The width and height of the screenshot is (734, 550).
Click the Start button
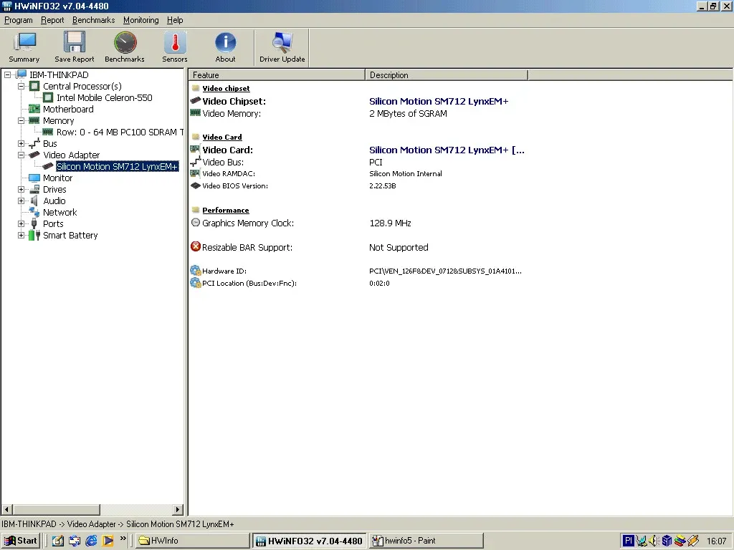[x=20, y=541]
